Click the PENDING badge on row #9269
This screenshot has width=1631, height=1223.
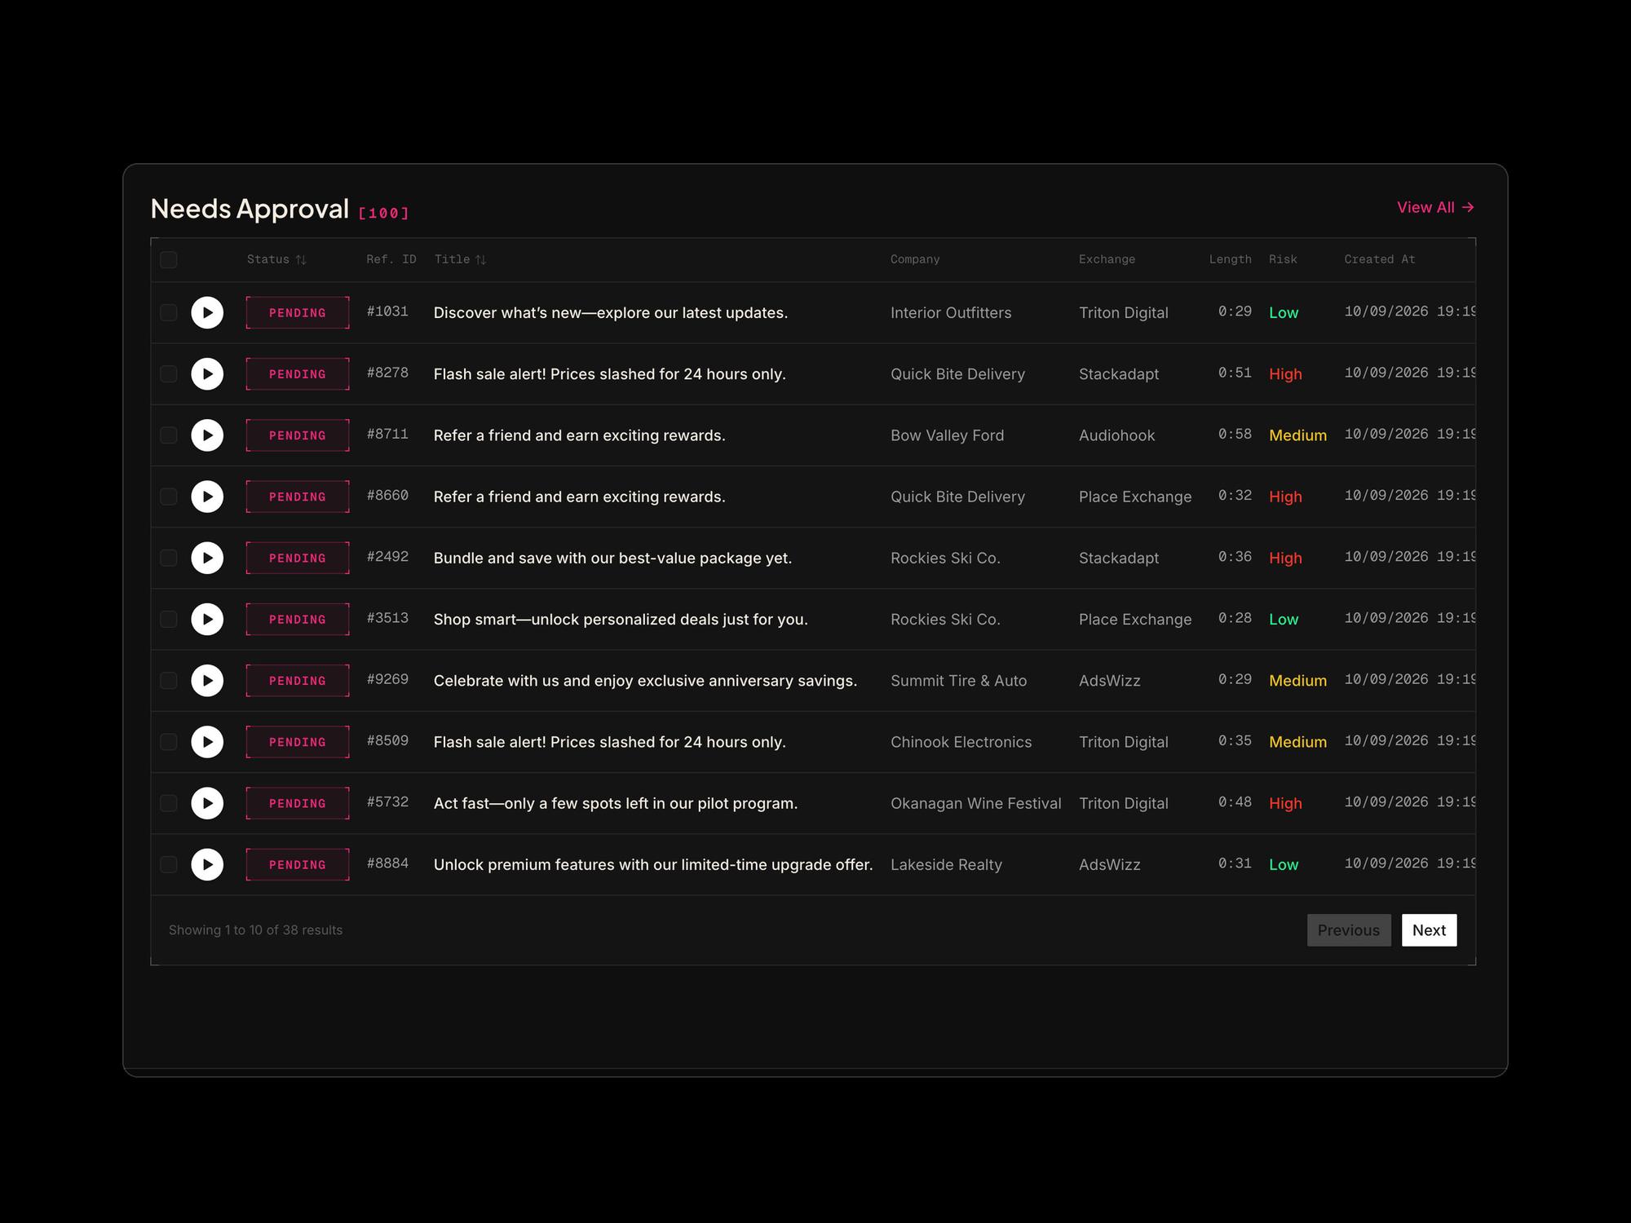[x=298, y=681]
